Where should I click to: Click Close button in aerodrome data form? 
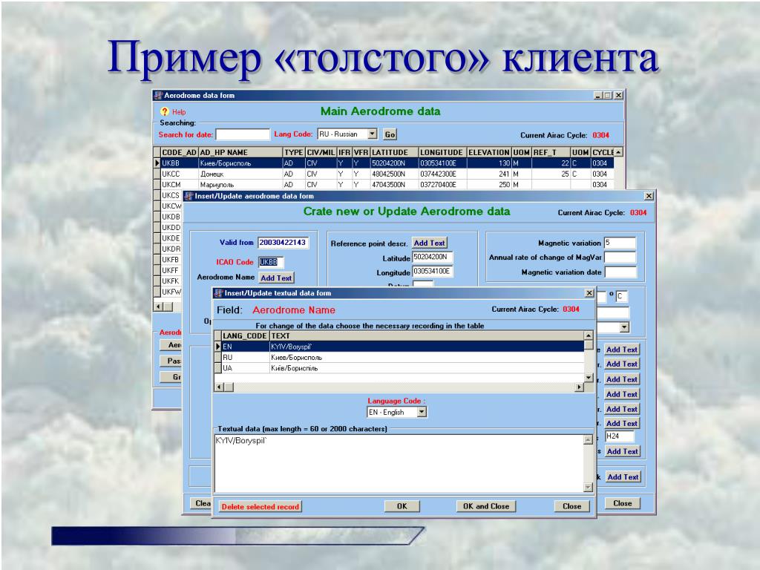pyautogui.click(x=623, y=503)
